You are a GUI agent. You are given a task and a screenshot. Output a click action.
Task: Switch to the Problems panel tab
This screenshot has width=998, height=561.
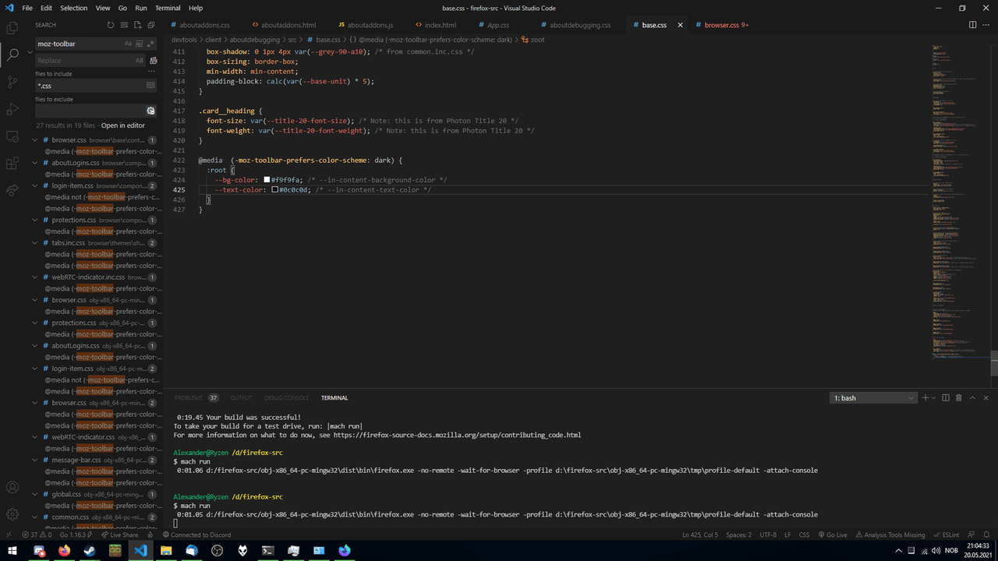189,398
